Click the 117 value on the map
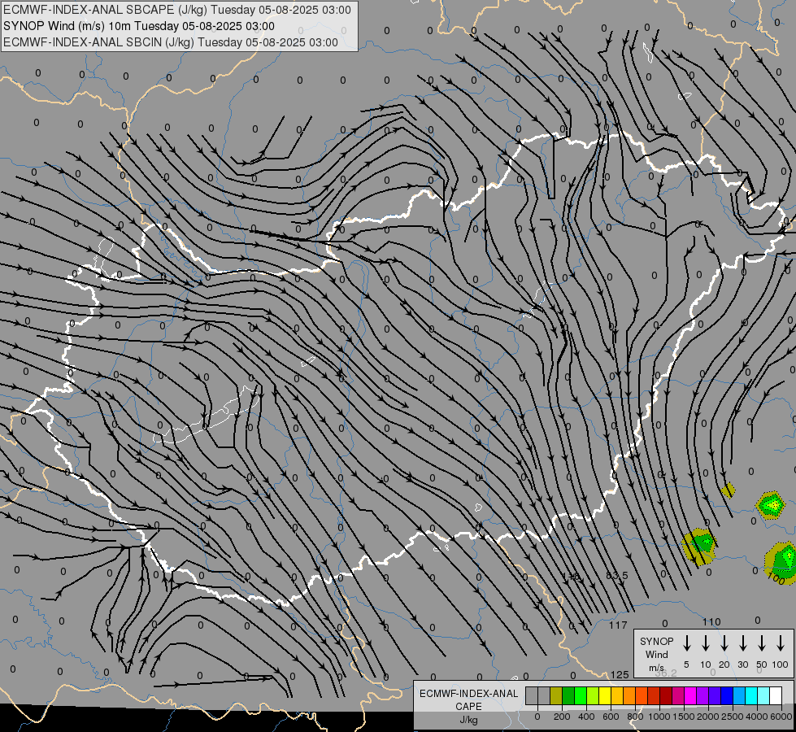796x732 pixels. click(x=618, y=625)
